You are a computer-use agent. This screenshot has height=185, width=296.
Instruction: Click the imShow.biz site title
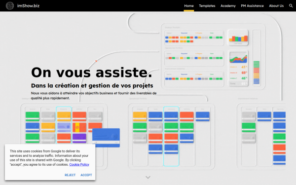pyautogui.click(x=28, y=5)
